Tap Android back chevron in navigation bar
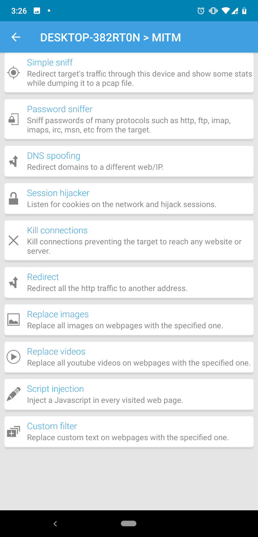Viewport: 258px width, 537px height. [55, 524]
